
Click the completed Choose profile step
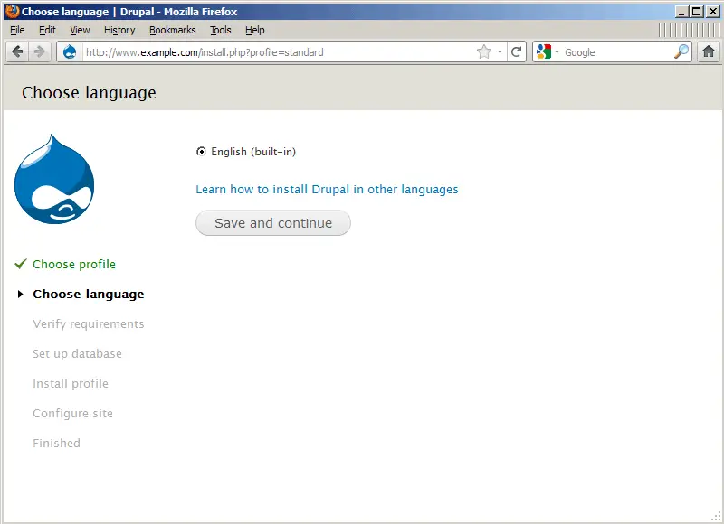[74, 264]
